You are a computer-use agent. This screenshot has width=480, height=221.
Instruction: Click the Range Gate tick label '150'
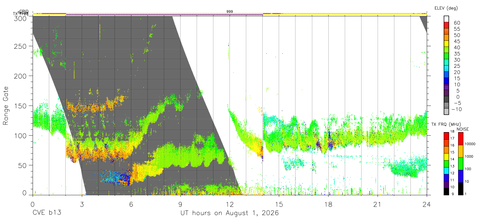tap(20, 106)
